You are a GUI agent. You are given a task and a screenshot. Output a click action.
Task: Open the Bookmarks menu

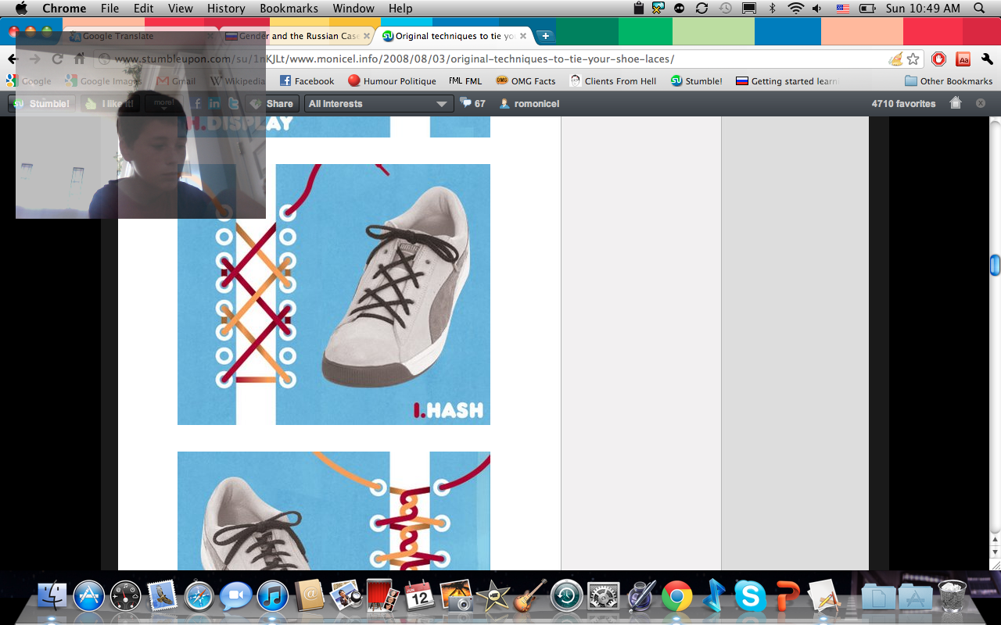[289, 9]
